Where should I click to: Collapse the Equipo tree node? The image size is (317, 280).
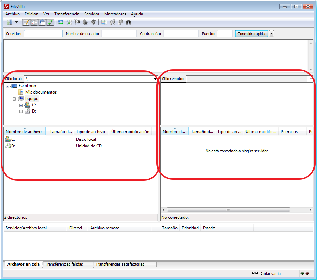(14, 99)
